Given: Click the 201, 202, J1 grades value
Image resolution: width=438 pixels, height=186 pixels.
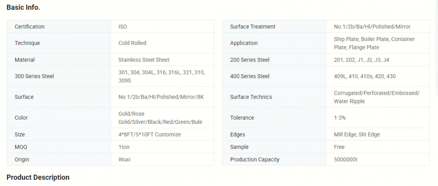Looking at the screenshot, I should point(361,60).
